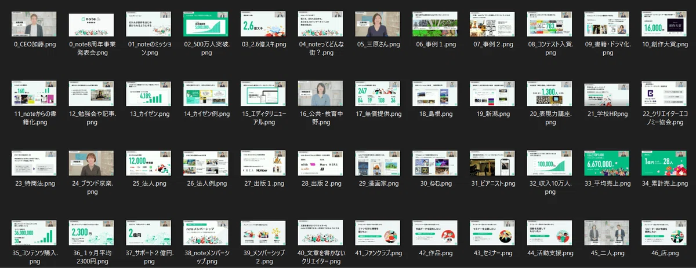
Task: Select the 01_noteのミッション.png thumbnail
Action: (149, 25)
